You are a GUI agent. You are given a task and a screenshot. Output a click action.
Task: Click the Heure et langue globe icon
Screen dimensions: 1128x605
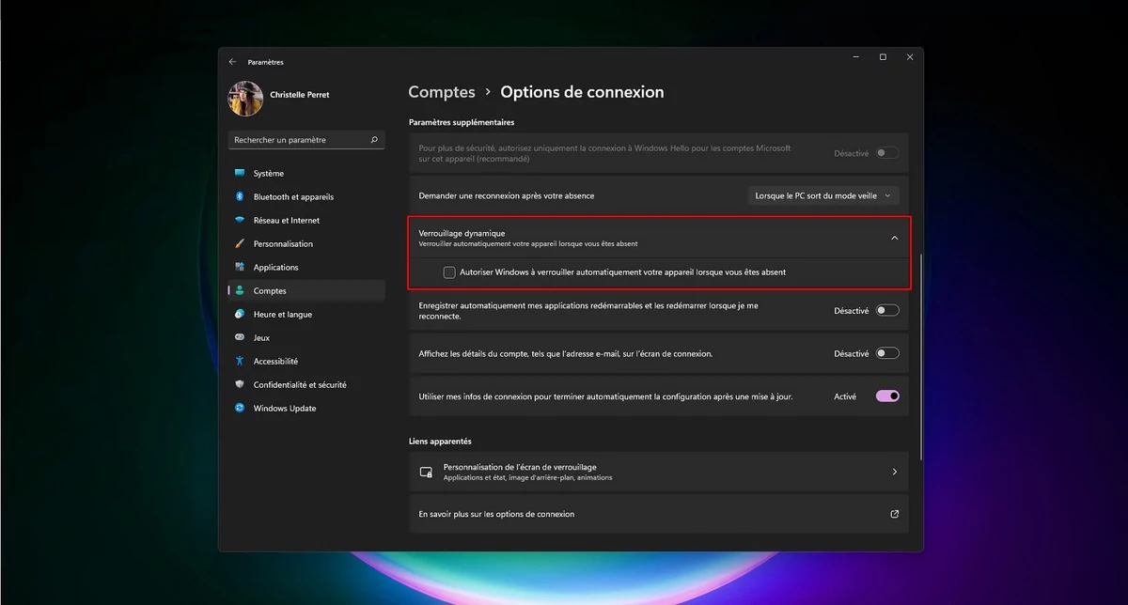point(240,314)
